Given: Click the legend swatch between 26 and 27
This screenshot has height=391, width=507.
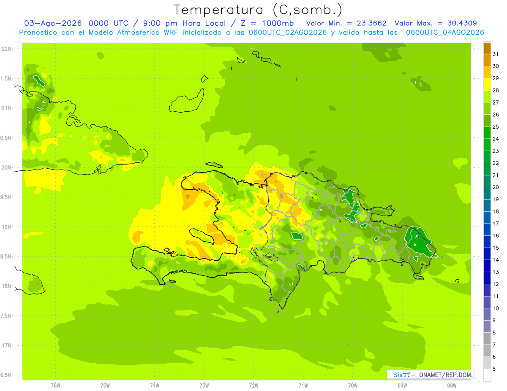Looking at the screenshot, I should click(x=487, y=108).
